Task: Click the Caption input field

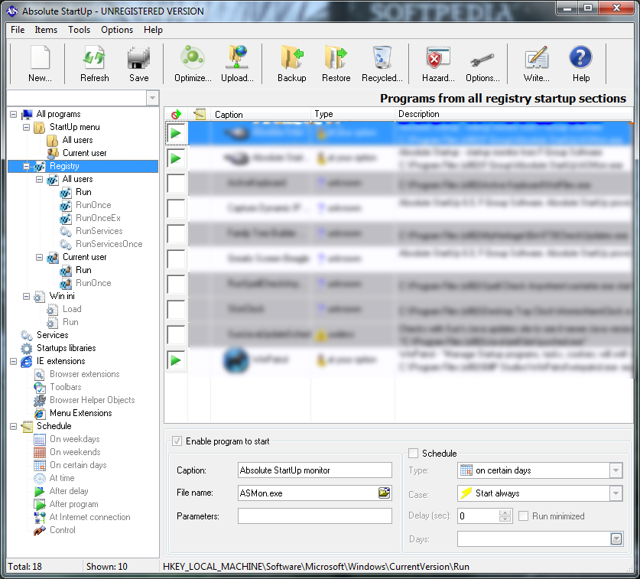Action: 315,470
